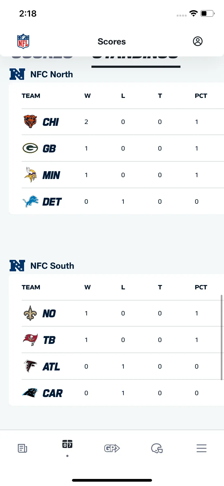Open the DET team row
Viewport: 224px width, 486px height.
point(123,201)
